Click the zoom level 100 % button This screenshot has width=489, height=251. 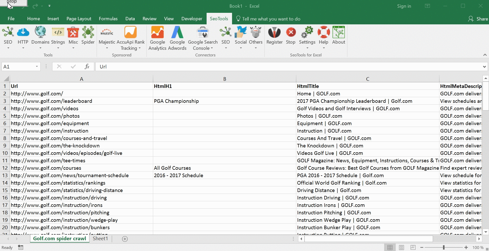(478, 247)
